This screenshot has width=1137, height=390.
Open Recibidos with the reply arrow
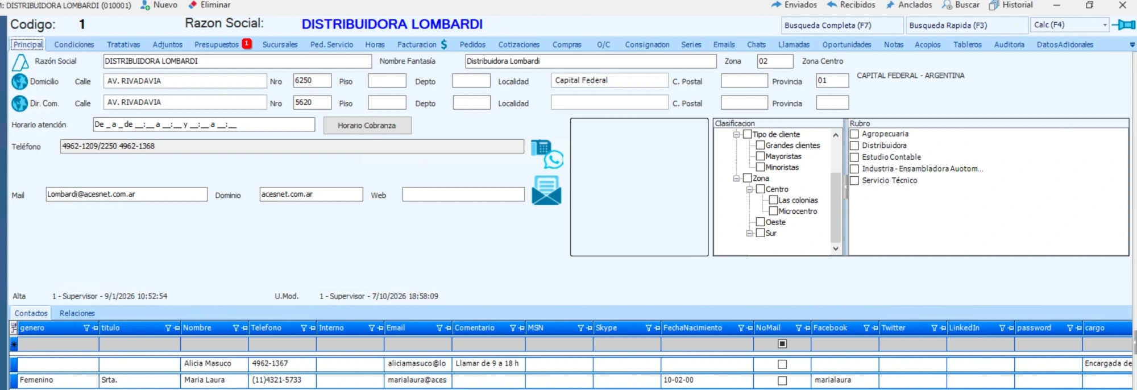(x=832, y=5)
